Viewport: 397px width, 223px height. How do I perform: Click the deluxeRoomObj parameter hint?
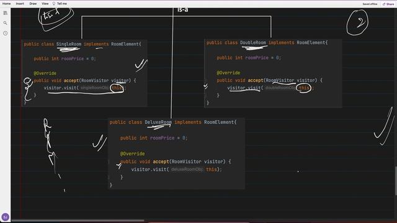pos(187,169)
